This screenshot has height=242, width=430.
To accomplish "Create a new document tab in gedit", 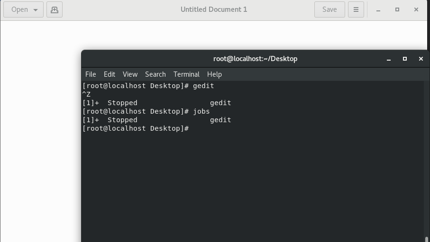I will (x=55, y=9).
